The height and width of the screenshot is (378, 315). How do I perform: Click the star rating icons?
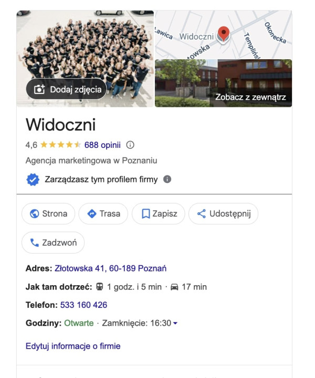[x=60, y=145]
